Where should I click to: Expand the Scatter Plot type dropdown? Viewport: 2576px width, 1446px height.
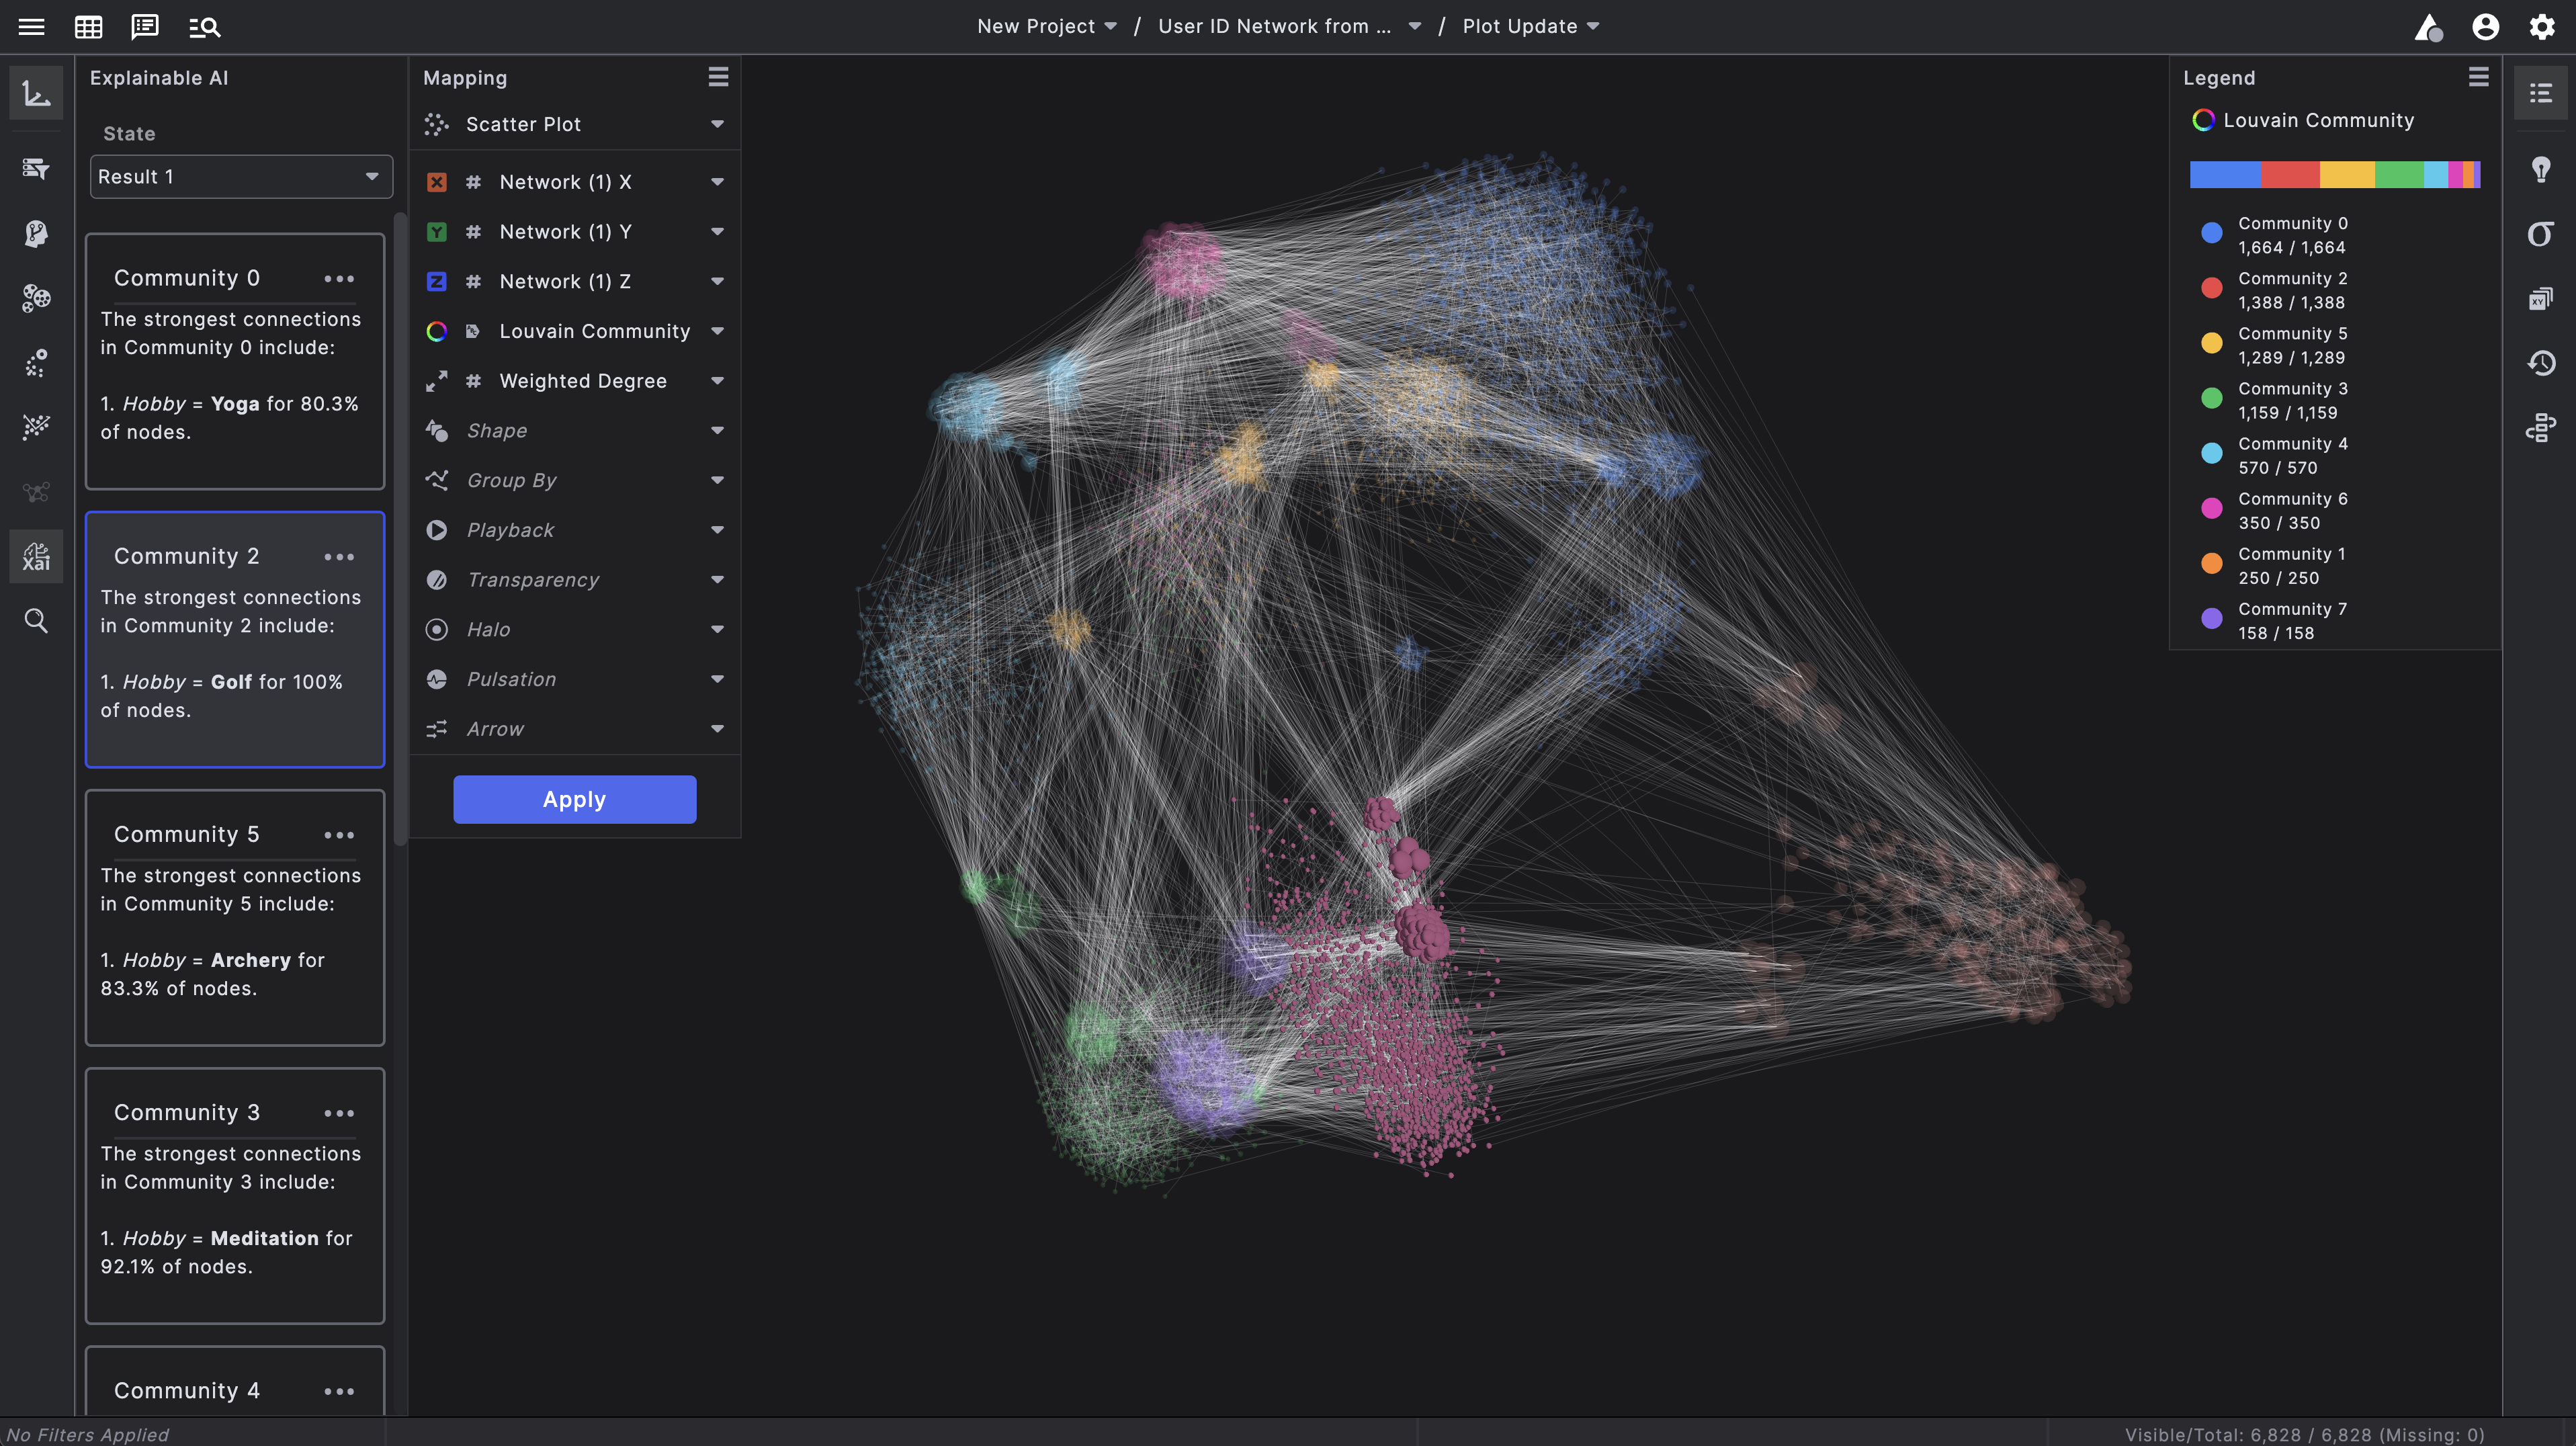click(717, 124)
